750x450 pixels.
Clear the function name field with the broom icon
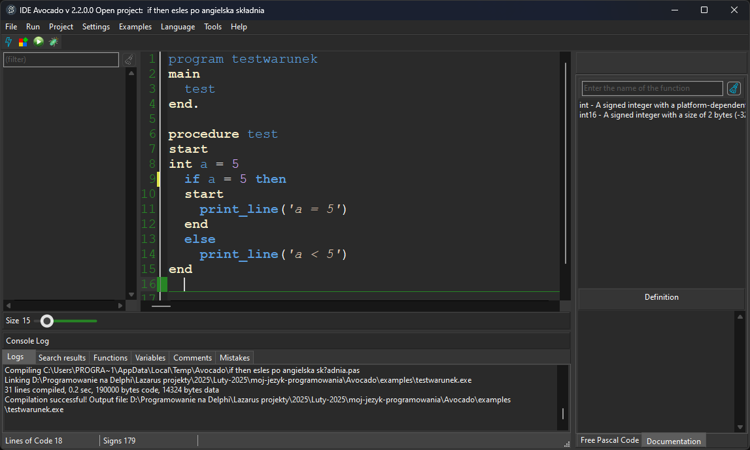point(734,88)
